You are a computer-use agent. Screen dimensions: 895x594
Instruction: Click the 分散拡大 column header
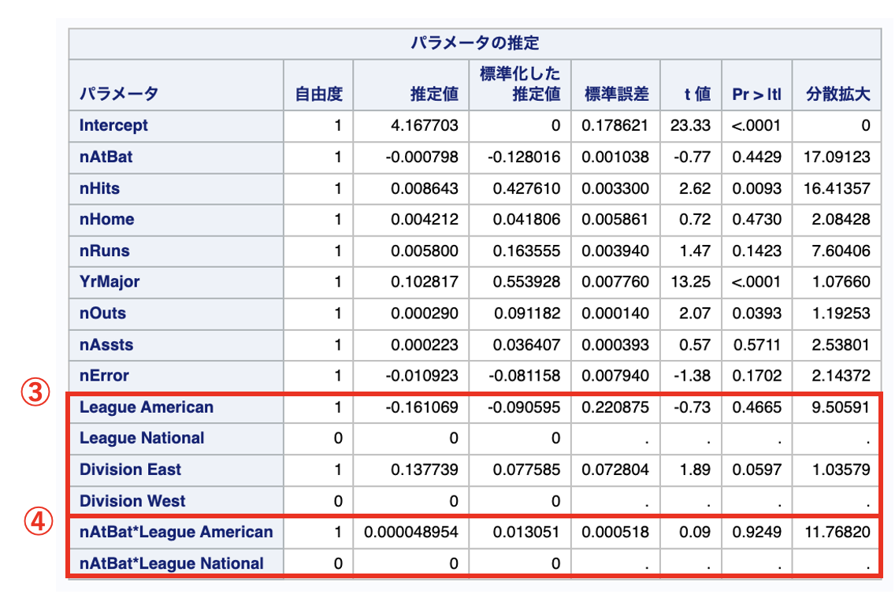pyautogui.click(x=837, y=95)
